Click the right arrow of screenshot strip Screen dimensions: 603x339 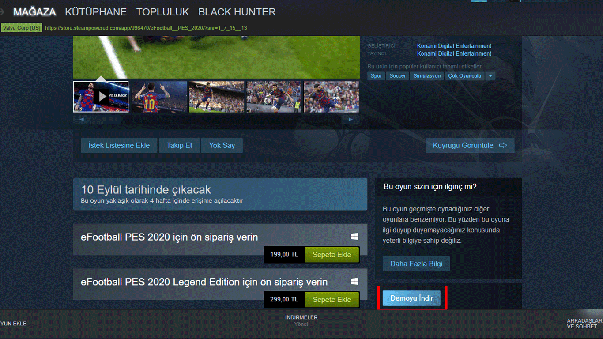pos(350,120)
